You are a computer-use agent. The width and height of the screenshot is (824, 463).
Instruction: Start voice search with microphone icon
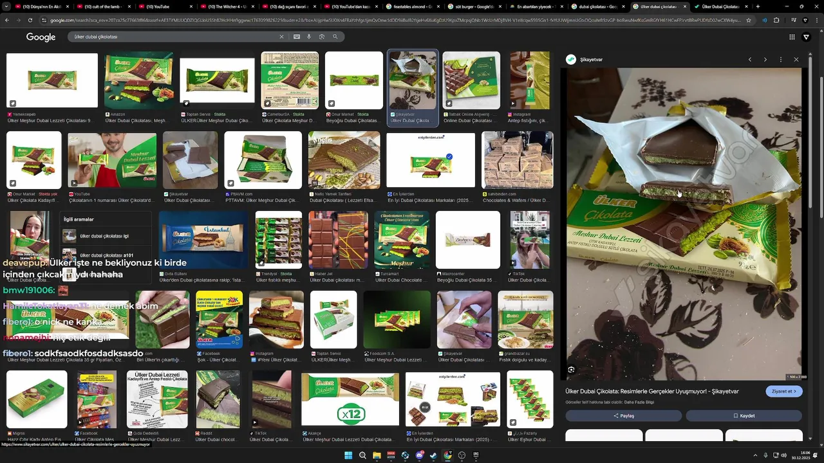coord(309,37)
